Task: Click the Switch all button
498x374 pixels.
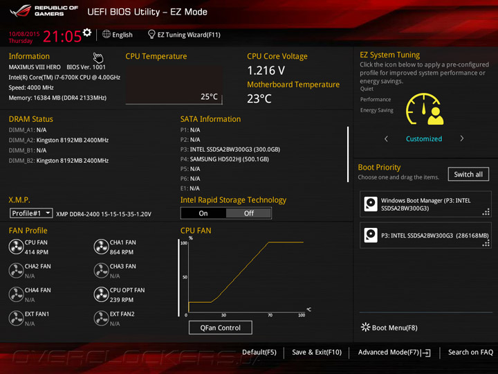Action: click(x=468, y=175)
